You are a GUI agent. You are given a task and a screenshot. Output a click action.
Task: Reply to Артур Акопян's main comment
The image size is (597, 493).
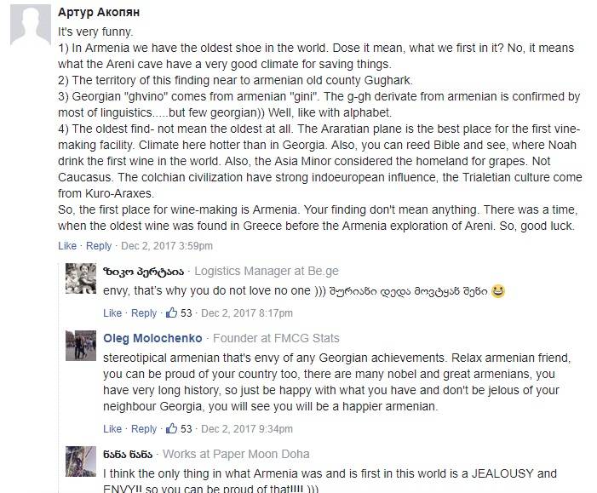click(99, 246)
